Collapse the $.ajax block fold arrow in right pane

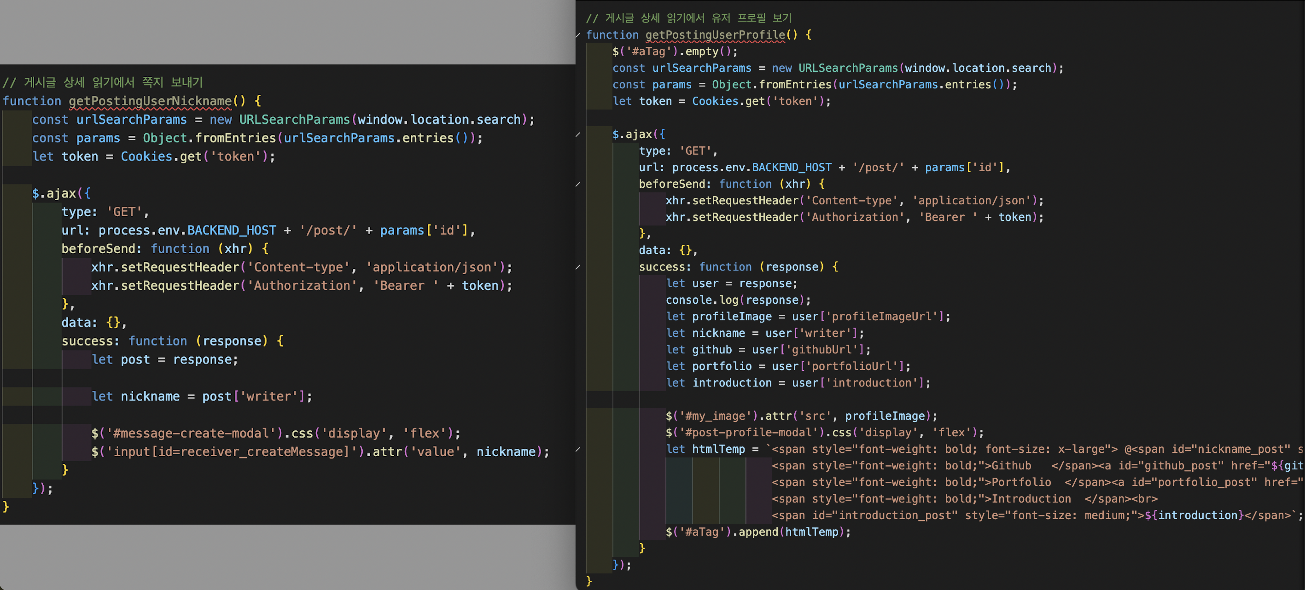coord(578,134)
